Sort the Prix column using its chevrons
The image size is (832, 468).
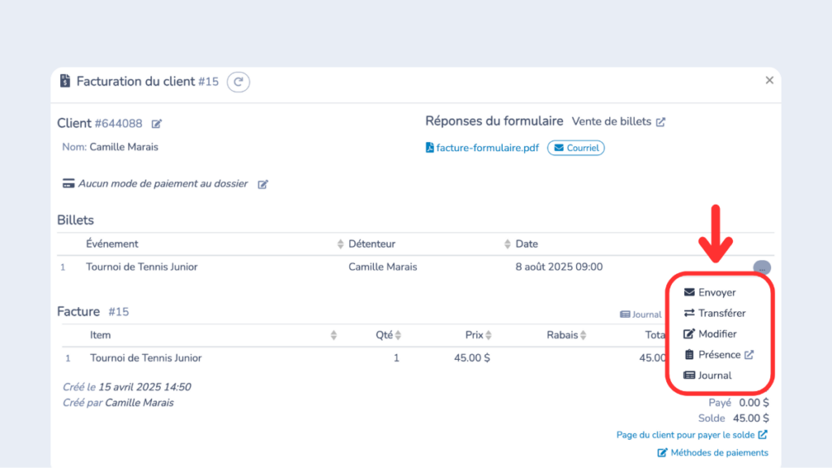pos(487,334)
